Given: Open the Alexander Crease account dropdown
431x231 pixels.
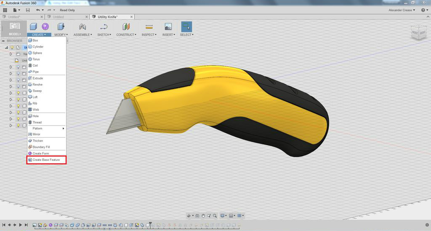Looking at the screenshot, I should point(402,10).
